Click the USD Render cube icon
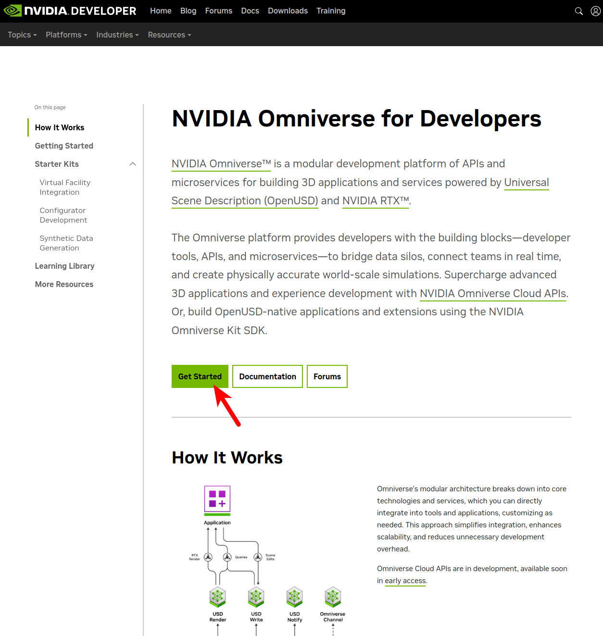Viewport: 603px width, 636px height. [x=217, y=598]
